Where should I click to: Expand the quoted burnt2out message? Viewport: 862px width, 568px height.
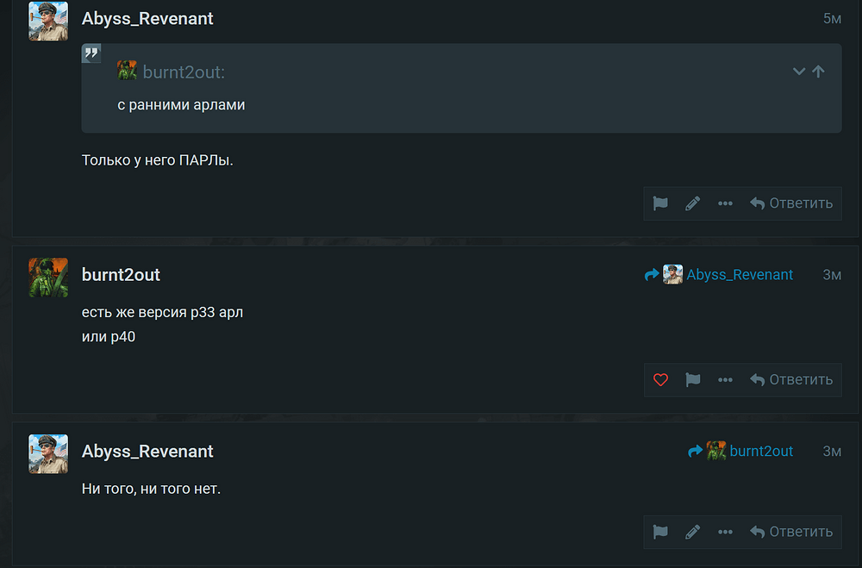799,72
